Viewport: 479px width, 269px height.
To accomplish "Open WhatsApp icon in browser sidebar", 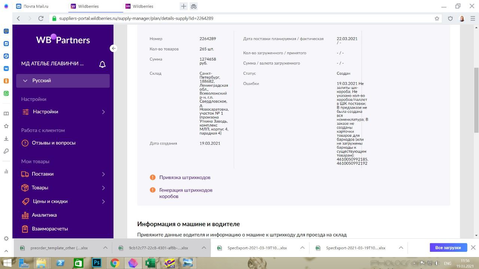I will coord(6,93).
